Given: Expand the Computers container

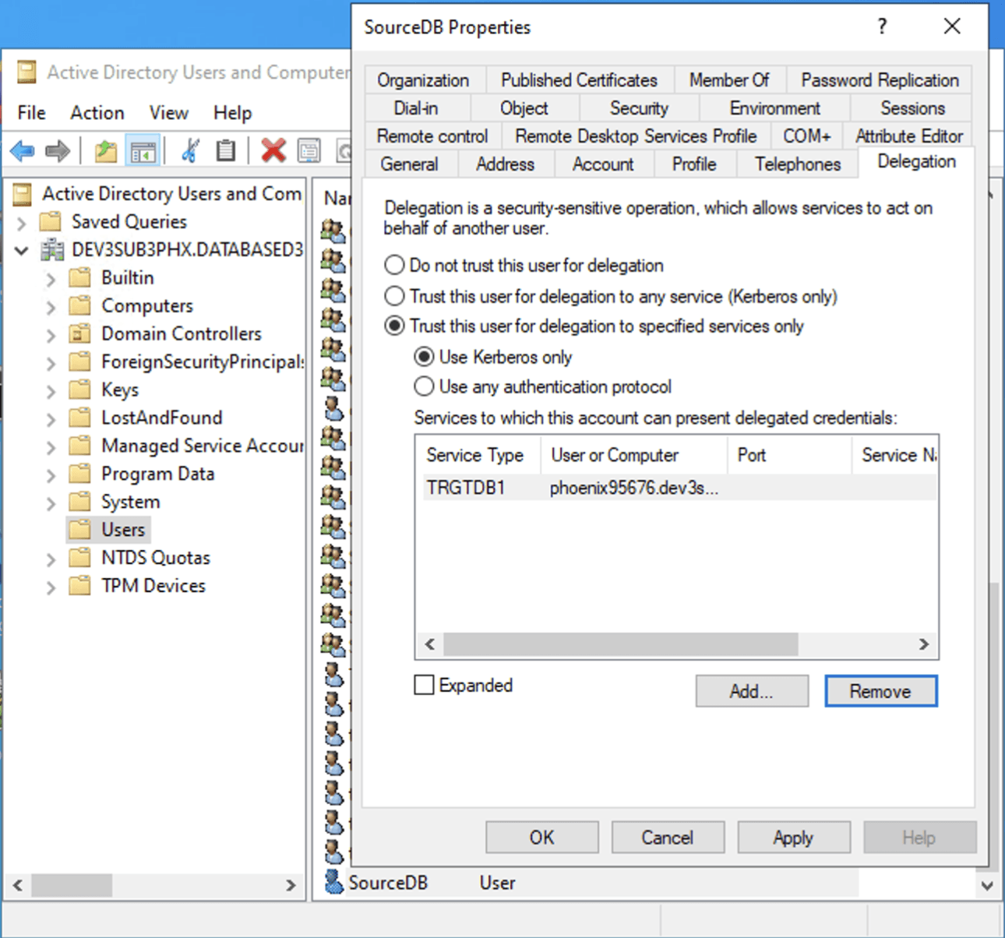Looking at the screenshot, I should click(x=50, y=305).
